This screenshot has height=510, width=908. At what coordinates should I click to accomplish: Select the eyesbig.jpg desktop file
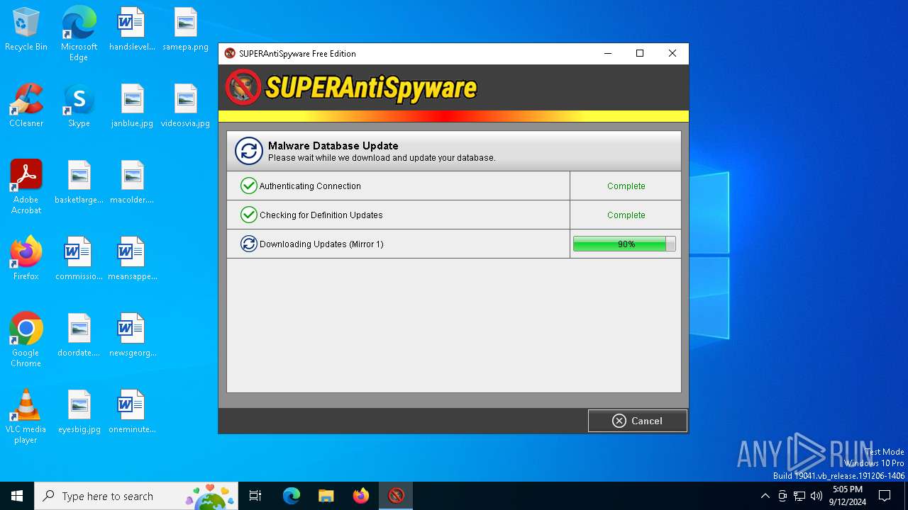tap(79, 412)
